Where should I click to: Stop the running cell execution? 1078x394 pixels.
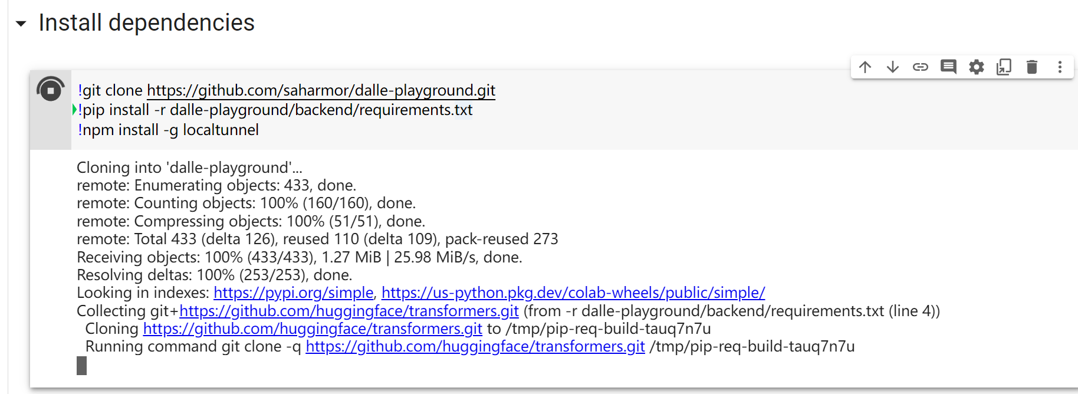(51, 90)
